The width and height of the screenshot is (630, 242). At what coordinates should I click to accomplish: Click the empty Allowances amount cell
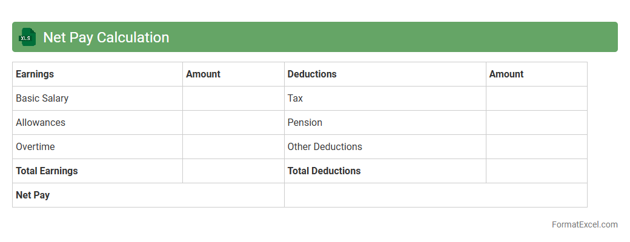coord(233,123)
